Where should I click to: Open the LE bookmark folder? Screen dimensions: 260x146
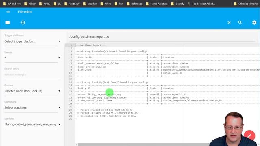pos(57,4)
